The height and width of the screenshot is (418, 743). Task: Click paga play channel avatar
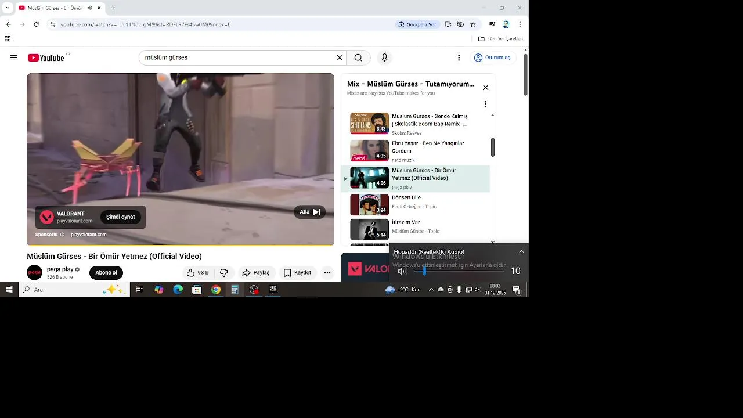click(x=35, y=272)
